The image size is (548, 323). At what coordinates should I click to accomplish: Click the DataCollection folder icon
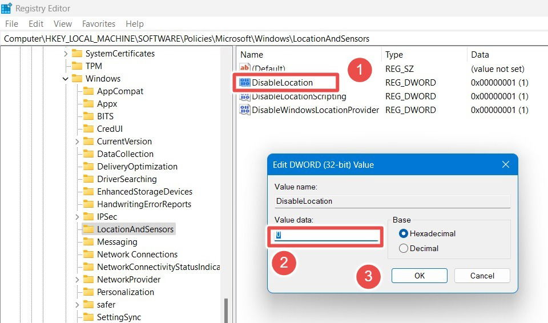(x=88, y=154)
